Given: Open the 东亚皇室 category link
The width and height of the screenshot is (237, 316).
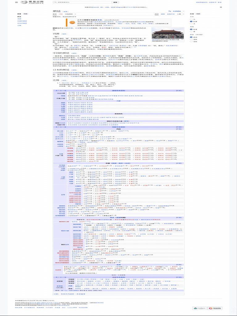Looking at the screenshot, I should [x=81, y=294].
